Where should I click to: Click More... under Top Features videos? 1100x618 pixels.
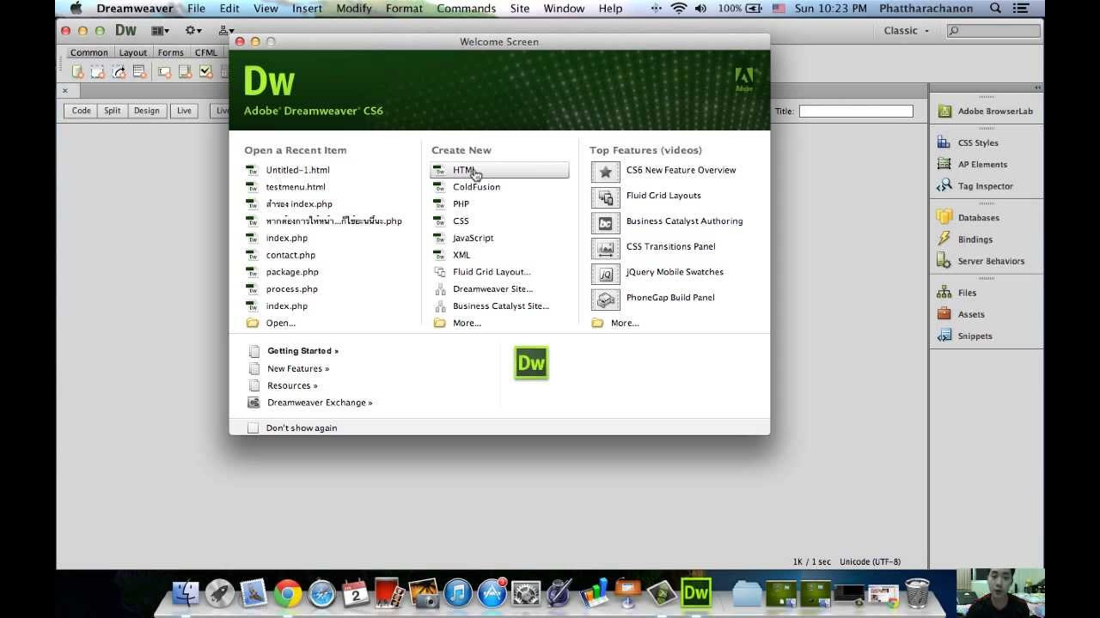click(625, 323)
